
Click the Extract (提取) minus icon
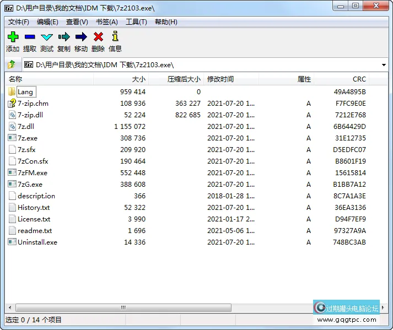point(30,37)
